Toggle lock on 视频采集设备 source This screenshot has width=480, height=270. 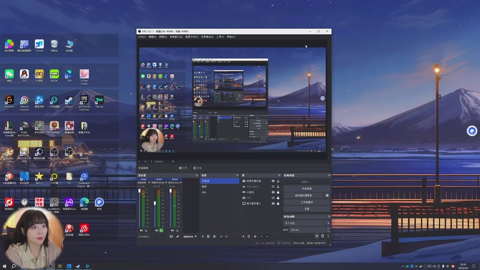(278, 181)
